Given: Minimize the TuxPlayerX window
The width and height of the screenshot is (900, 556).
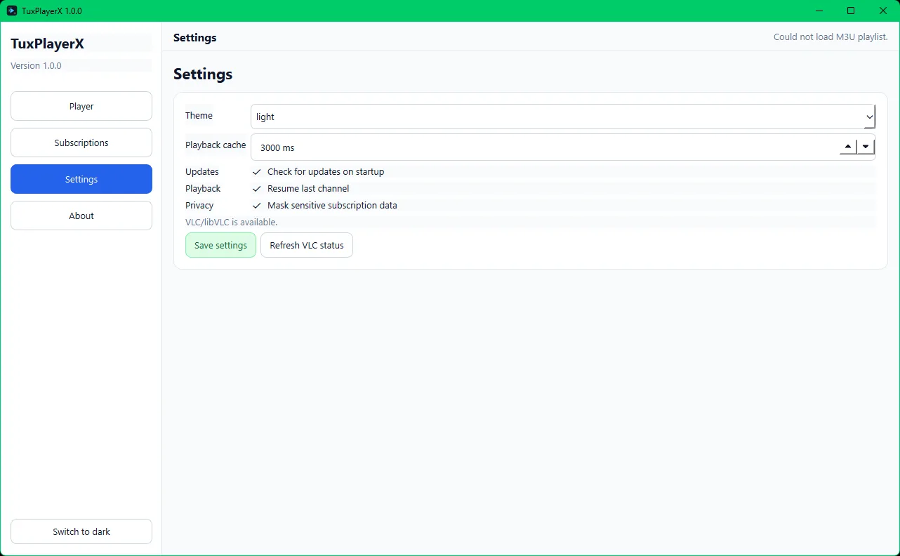Looking at the screenshot, I should tap(819, 11).
